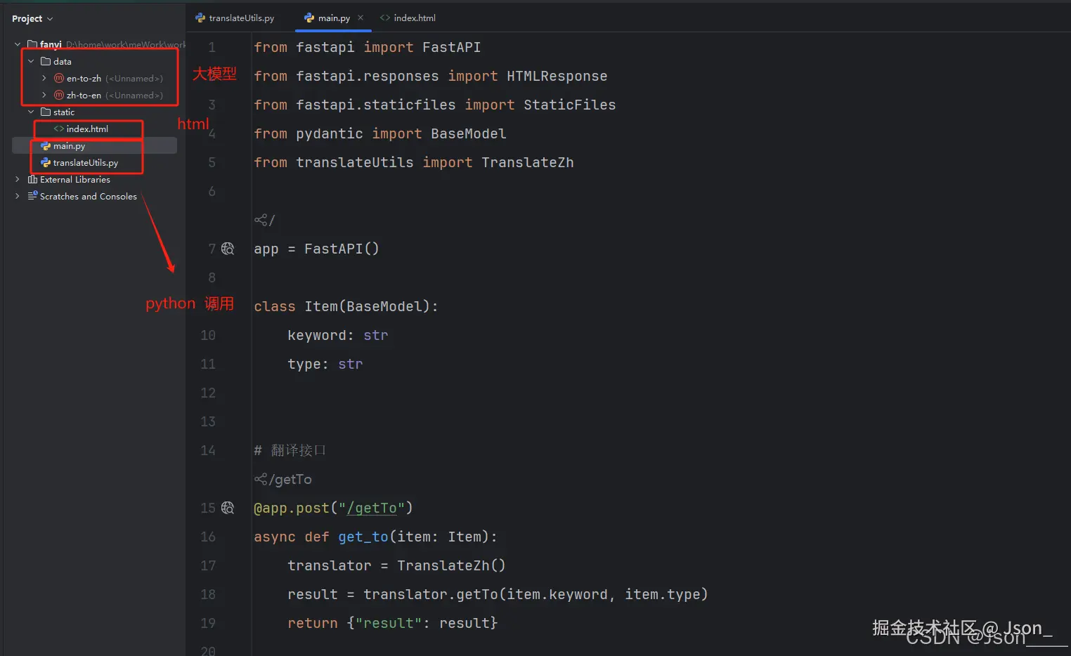Click the endpoint gutter icon on line 15
1071x656 pixels.
point(228,508)
